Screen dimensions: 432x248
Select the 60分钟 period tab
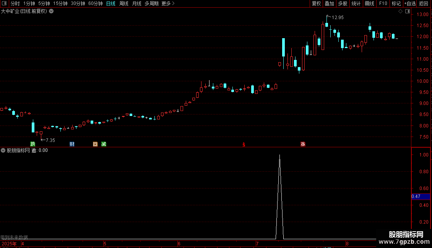[95, 3]
